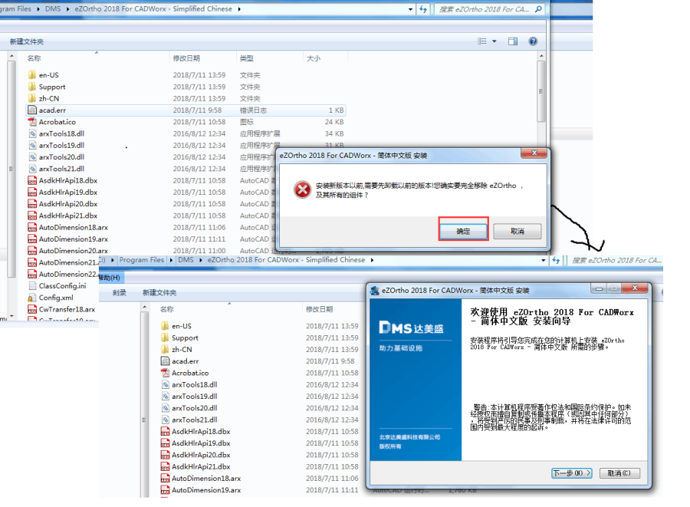Select the arxTools21.dll icon in the upper Explorer

(x=32, y=169)
